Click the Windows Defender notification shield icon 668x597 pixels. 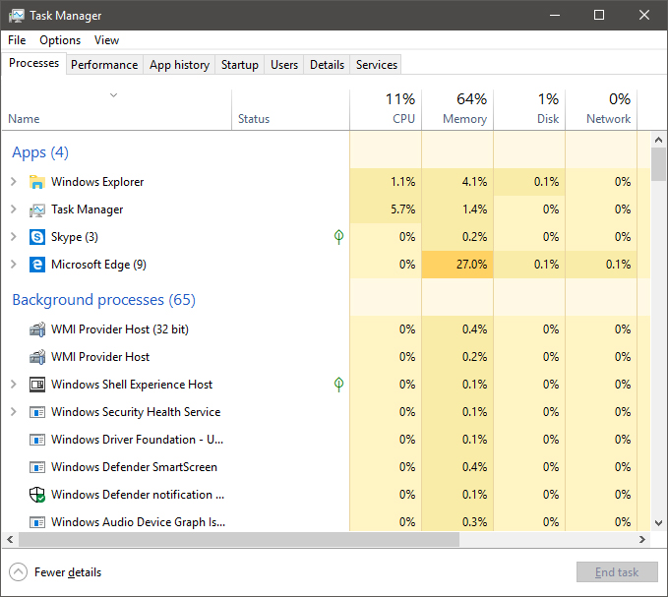pos(37,495)
